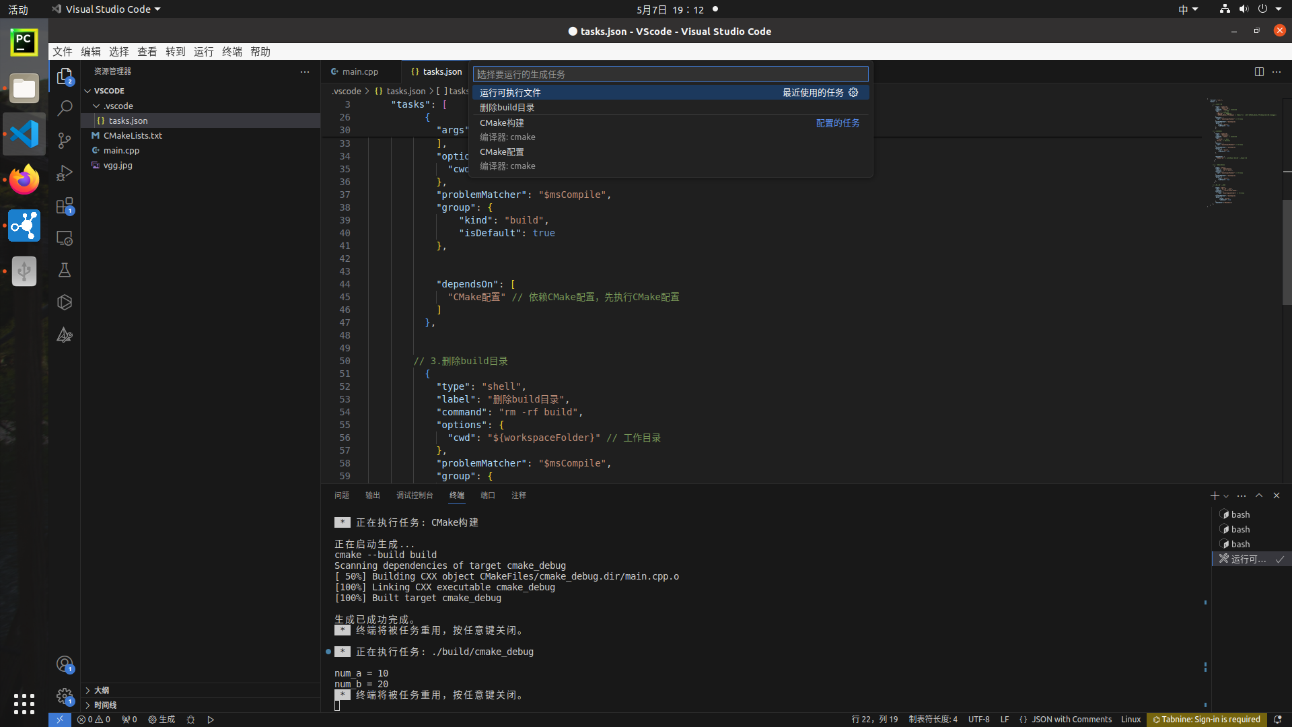The height and width of the screenshot is (727, 1292).
Task: Open the Run and Debug panel
Action: click(64, 173)
